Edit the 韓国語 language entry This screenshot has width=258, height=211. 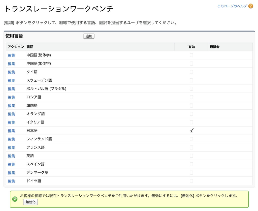click(11, 105)
